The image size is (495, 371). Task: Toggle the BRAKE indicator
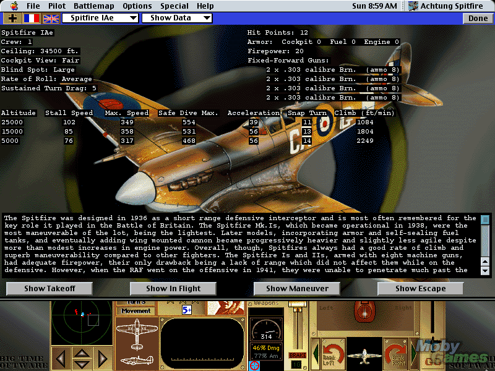click(x=298, y=355)
